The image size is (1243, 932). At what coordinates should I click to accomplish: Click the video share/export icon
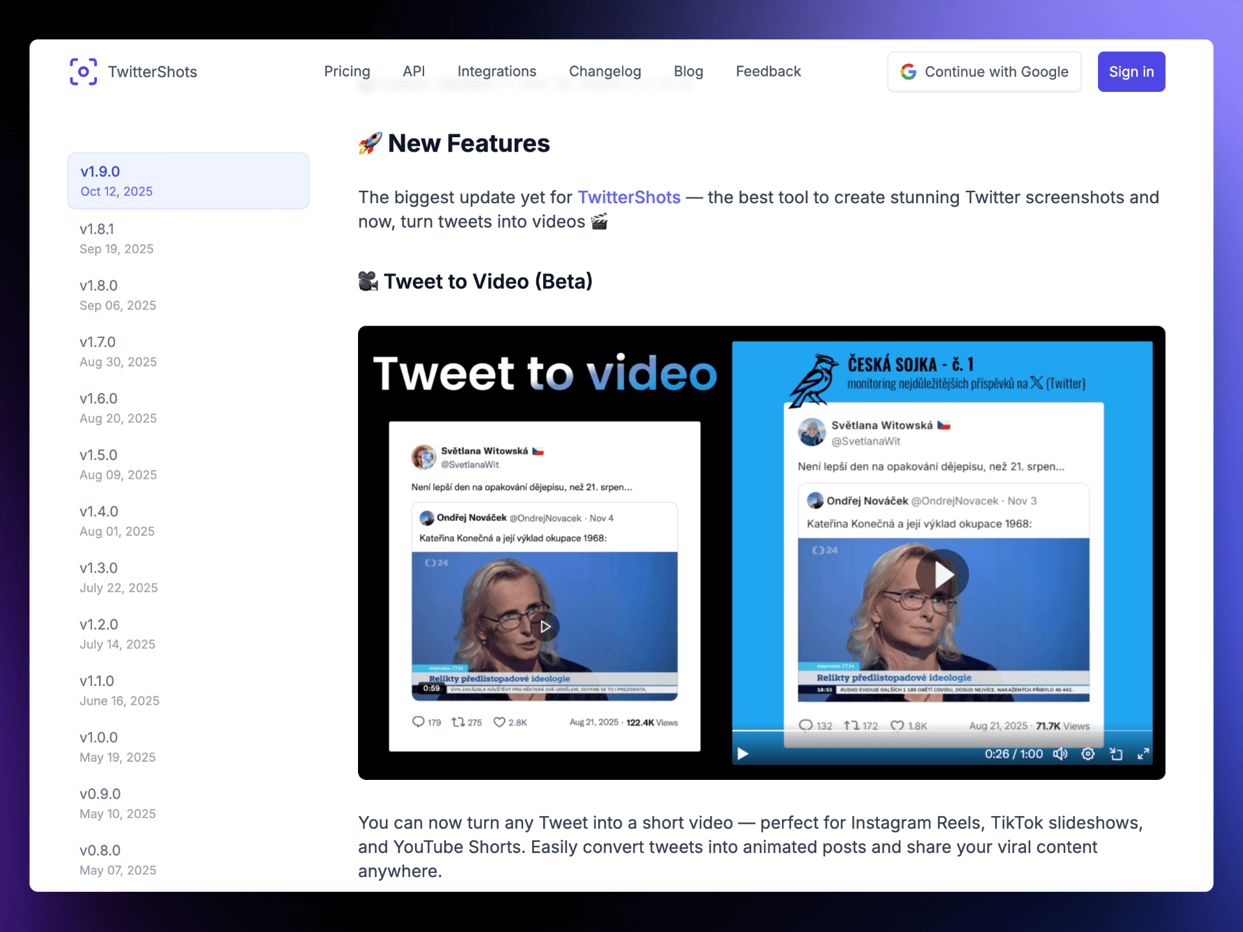point(1116,754)
